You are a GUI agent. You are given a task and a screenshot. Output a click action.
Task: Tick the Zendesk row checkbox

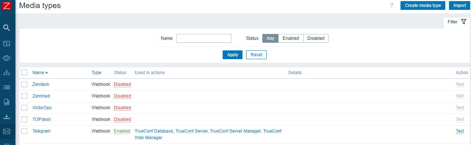24,84
